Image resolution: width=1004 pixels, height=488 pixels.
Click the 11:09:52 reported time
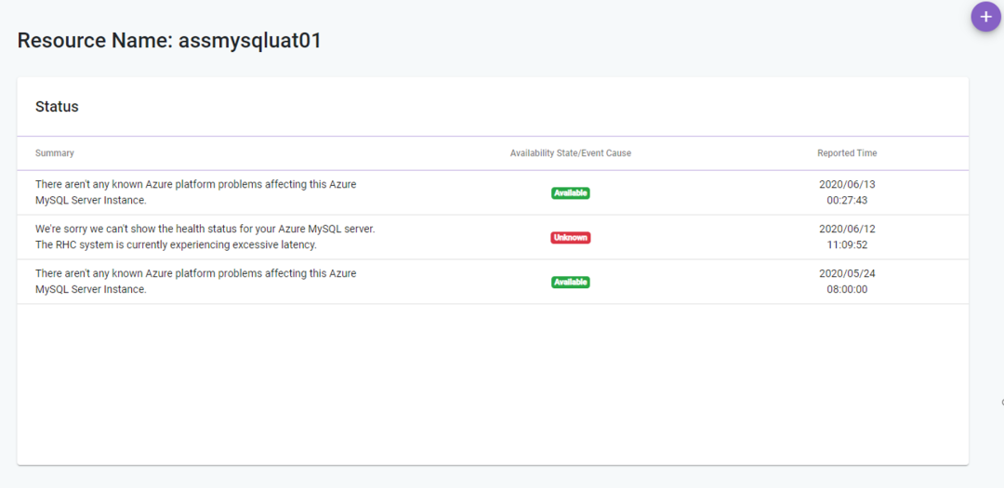847,245
